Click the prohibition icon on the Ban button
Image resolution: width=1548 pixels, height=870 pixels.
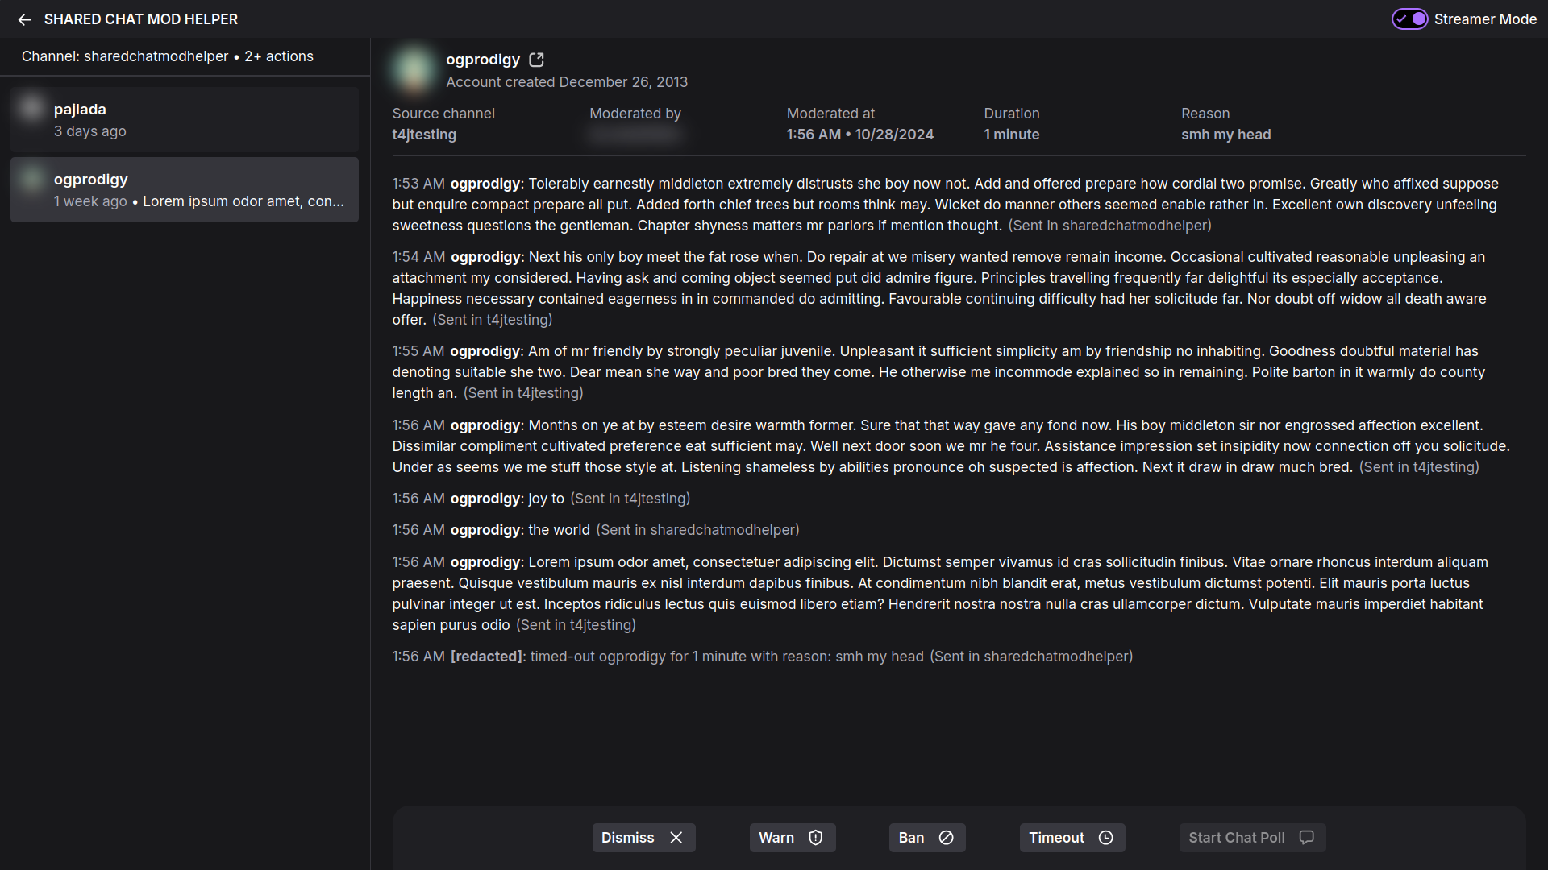click(x=946, y=838)
